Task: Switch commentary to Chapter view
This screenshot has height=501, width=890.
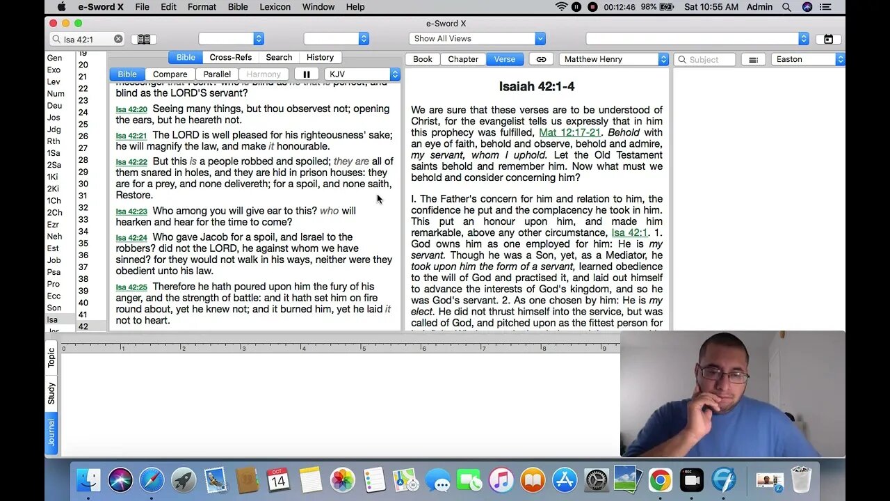Action: tap(463, 59)
